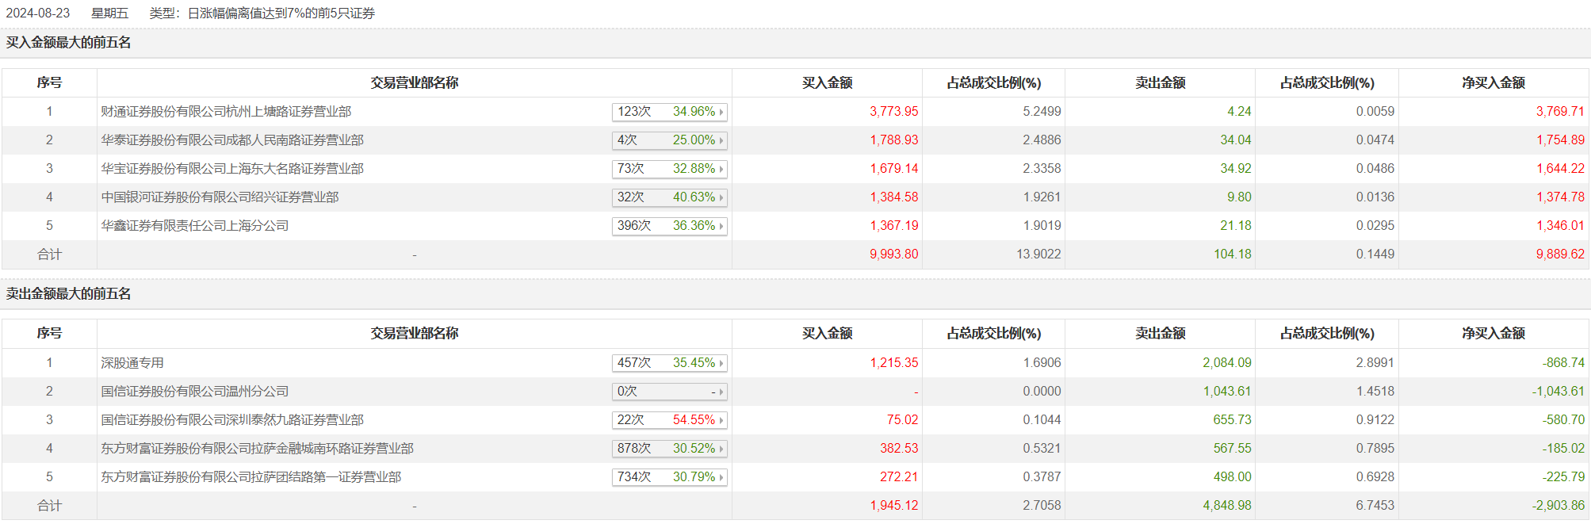Click the 净买入金额 header in the buy table
Image resolution: width=1591 pixels, height=524 pixels.
[x=1493, y=83]
